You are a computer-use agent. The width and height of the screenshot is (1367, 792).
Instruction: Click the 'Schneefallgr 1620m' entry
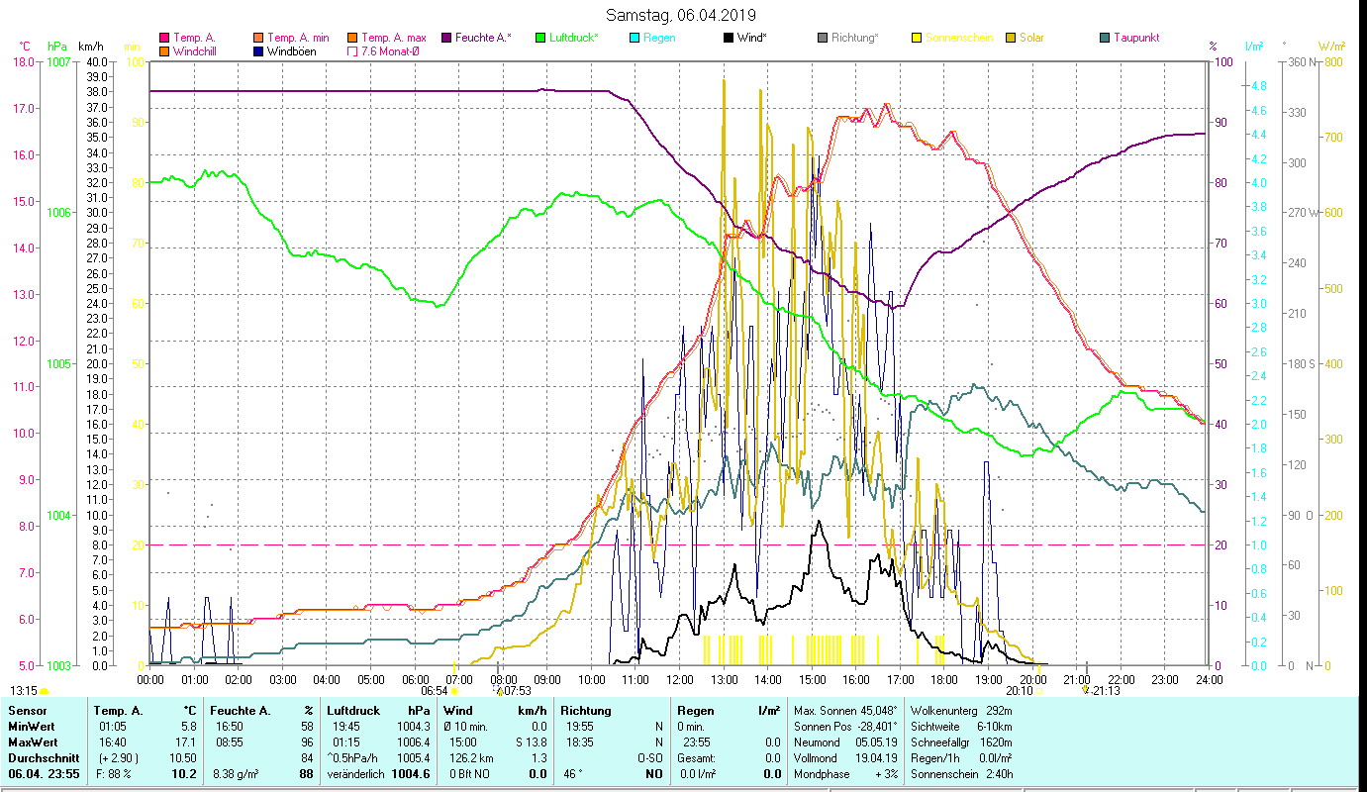961,742
